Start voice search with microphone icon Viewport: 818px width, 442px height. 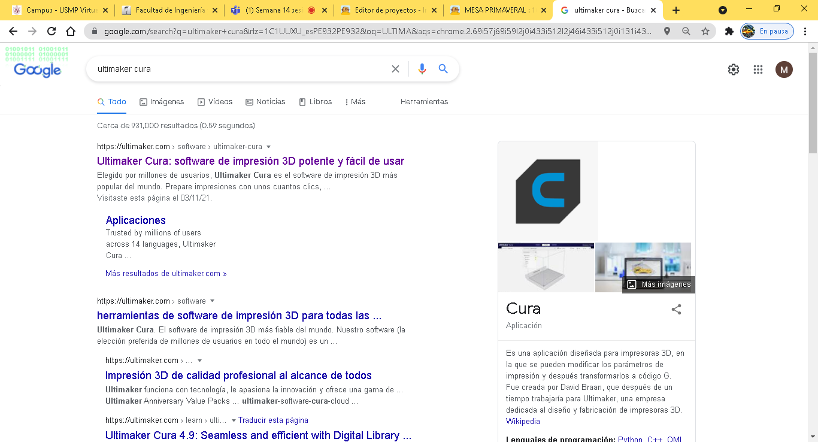422,69
